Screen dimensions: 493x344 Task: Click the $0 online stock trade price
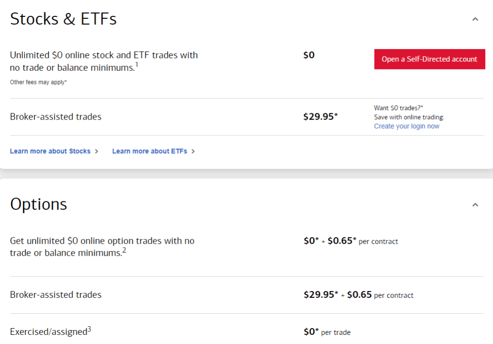point(309,55)
